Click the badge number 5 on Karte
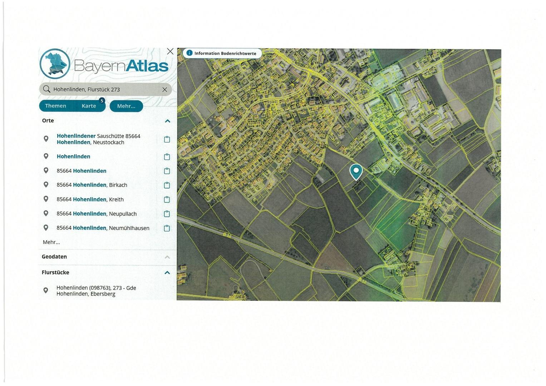 coord(102,101)
